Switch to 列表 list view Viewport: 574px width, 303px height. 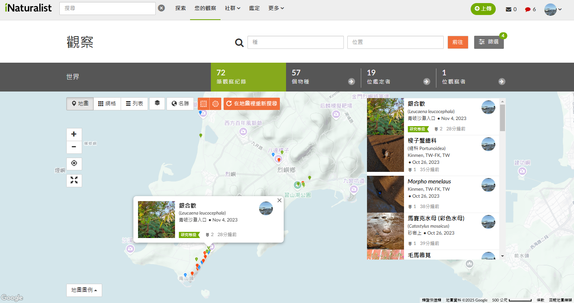point(134,104)
